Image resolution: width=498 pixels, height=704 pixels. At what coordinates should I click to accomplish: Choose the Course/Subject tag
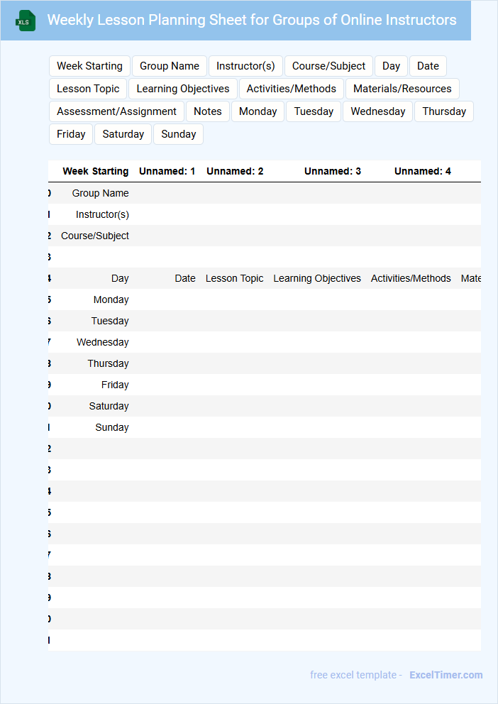tap(329, 66)
